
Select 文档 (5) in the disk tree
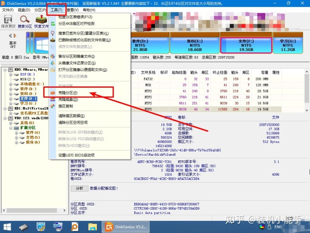33,138
